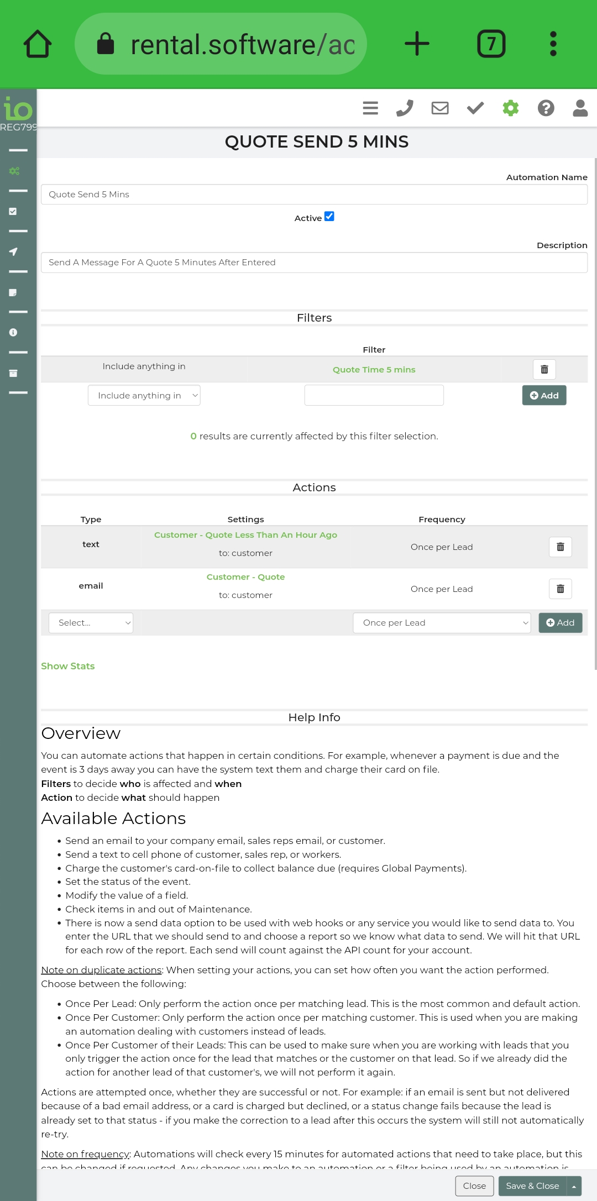Toggle the Active checkbox
Image resolution: width=597 pixels, height=1201 pixels.
click(x=329, y=217)
